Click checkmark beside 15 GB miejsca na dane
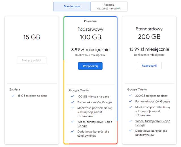This screenshot has height=147, width=181. (13, 96)
